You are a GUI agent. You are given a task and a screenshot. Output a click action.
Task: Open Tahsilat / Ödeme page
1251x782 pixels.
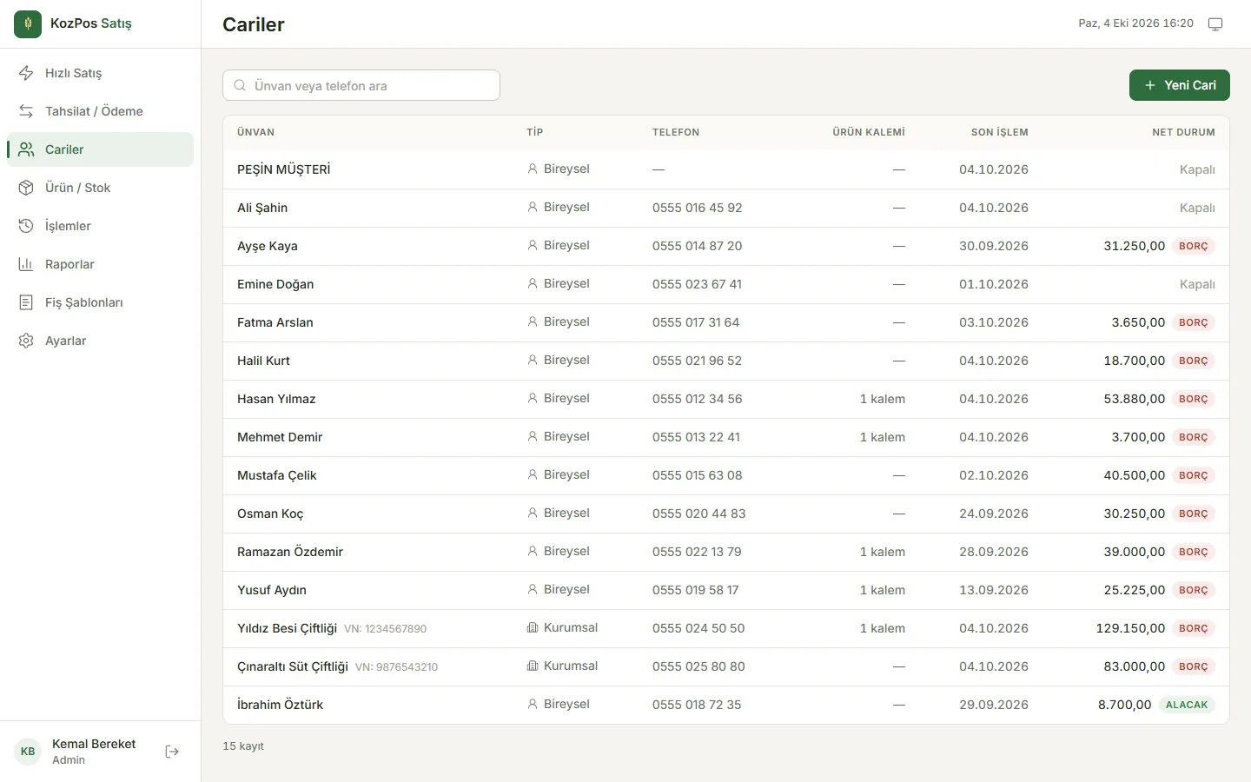coord(100,111)
